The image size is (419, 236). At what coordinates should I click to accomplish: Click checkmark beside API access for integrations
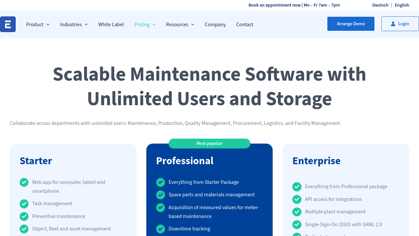click(x=297, y=199)
